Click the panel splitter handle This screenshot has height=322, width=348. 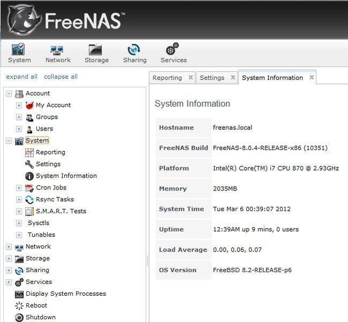pyautogui.click(x=147, y=260)
